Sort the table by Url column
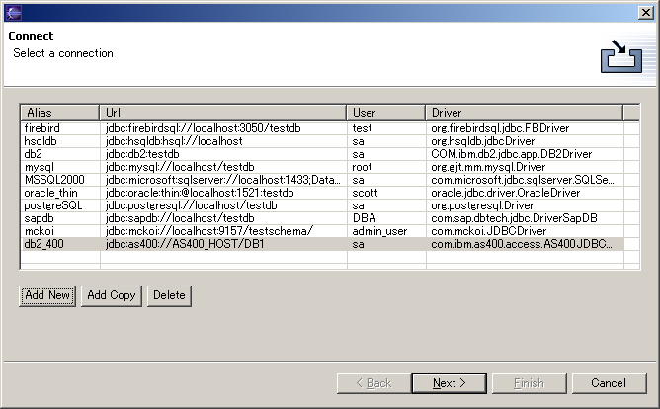Image resolution: width=660 pixels, height=409 pixels. tap(223, 113)
